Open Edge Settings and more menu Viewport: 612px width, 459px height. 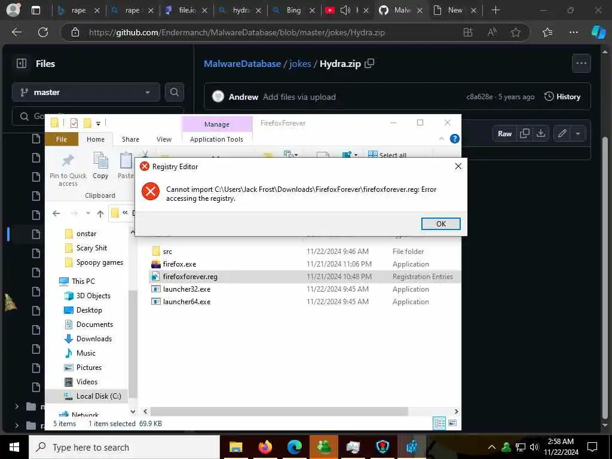[x=573, y=32]
